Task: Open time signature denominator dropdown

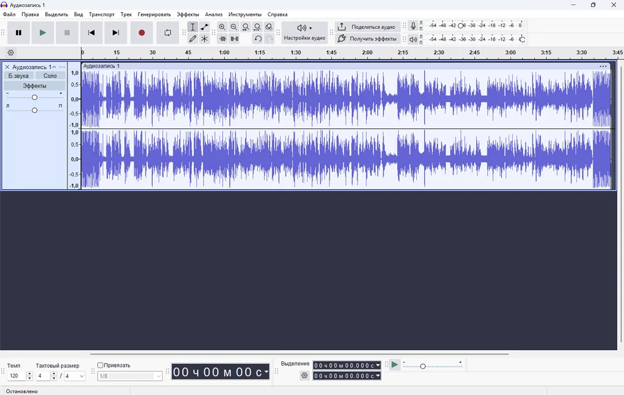Action: (x=75, y=376)
